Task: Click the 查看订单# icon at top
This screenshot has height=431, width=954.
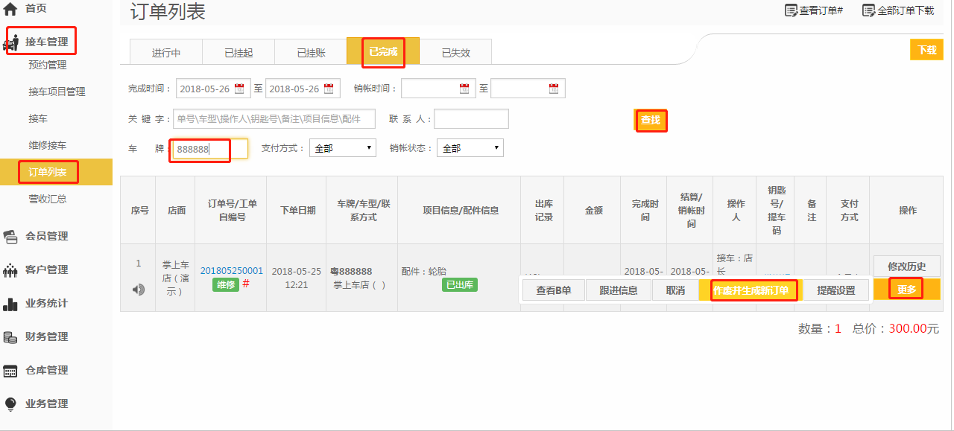Action: coord(791,10)
